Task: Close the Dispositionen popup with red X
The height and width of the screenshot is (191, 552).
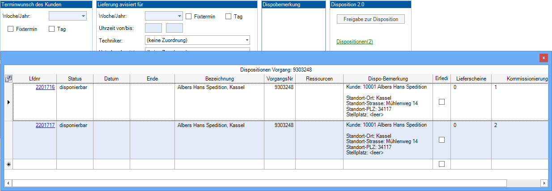Action: (x=543, y=58)
